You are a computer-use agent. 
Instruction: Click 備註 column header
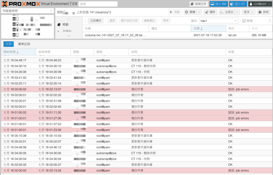click(x=170, y=28)
